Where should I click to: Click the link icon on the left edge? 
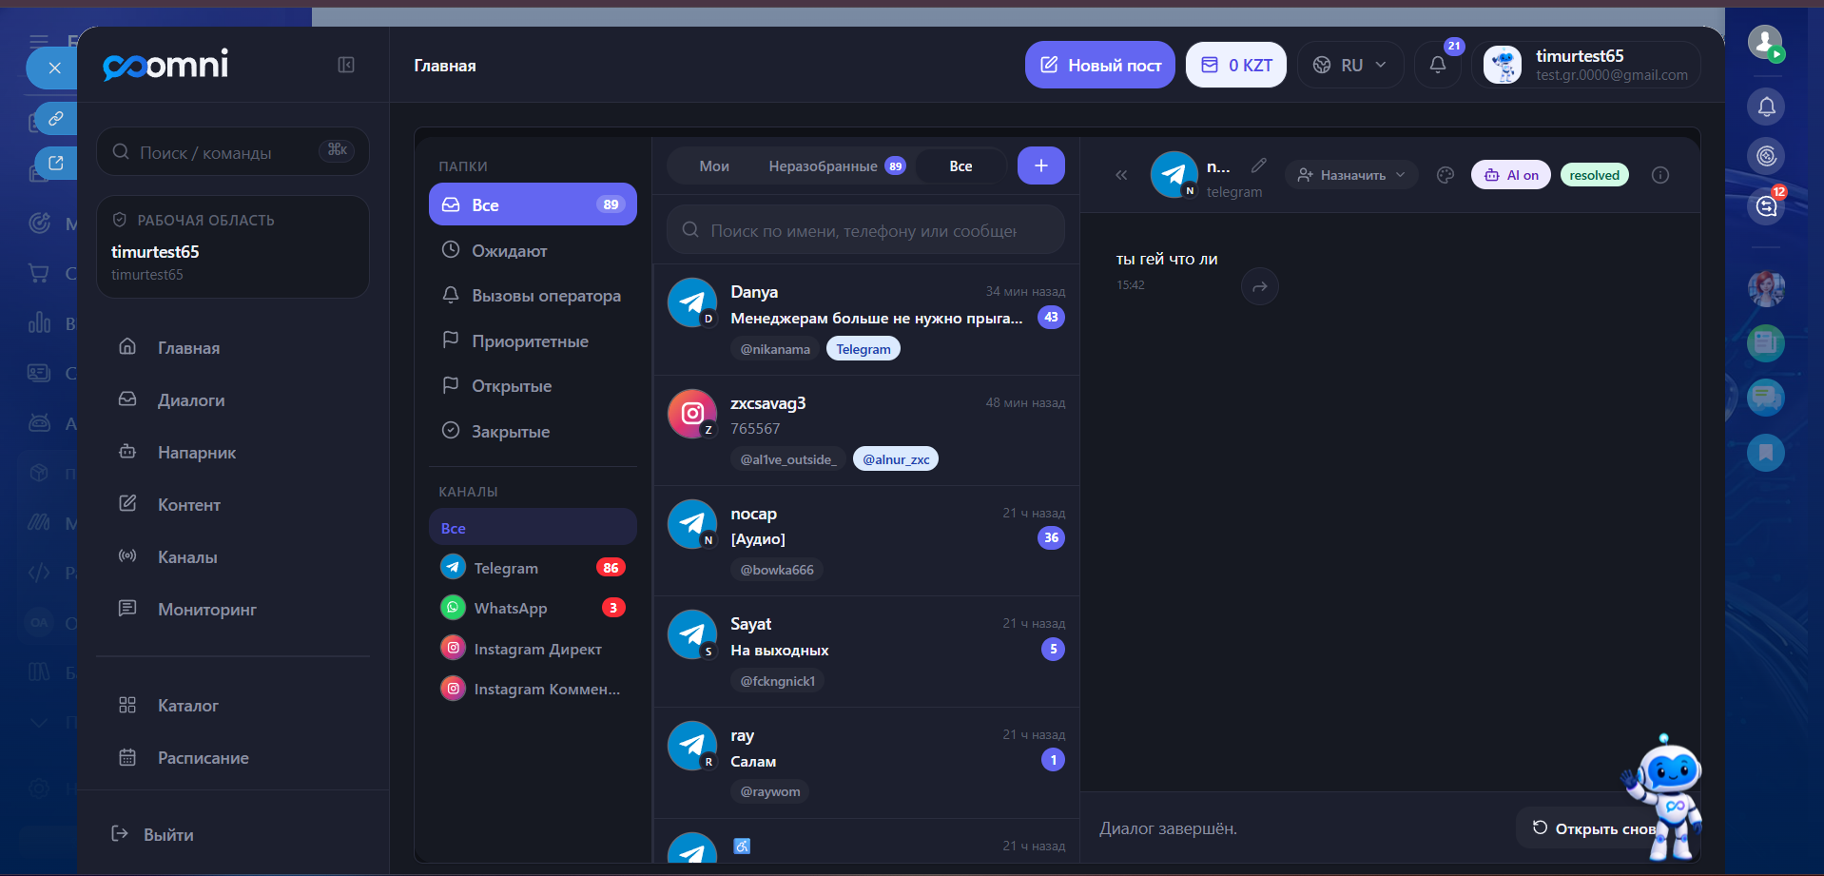point(56,118)
